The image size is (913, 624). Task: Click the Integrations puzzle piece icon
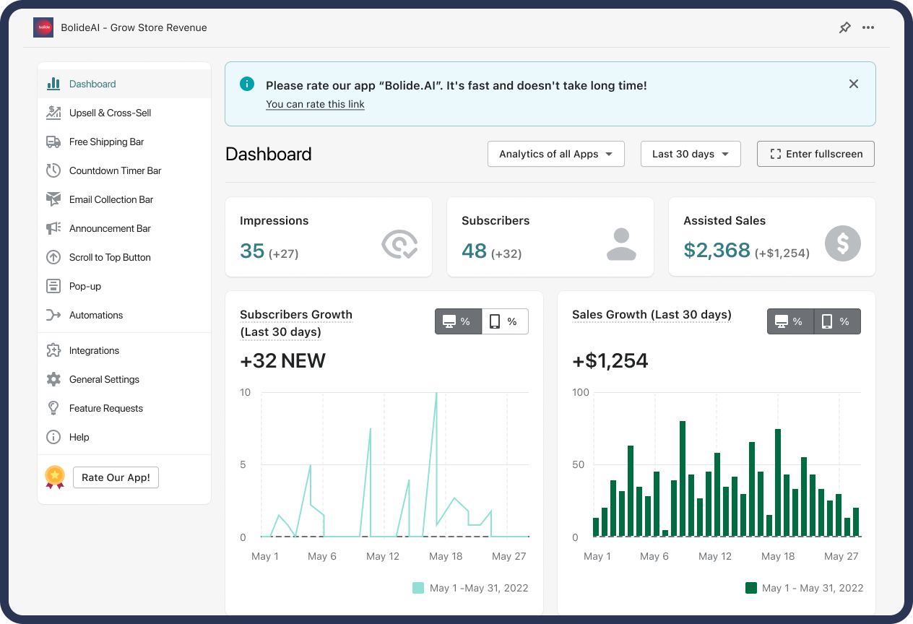53,350
